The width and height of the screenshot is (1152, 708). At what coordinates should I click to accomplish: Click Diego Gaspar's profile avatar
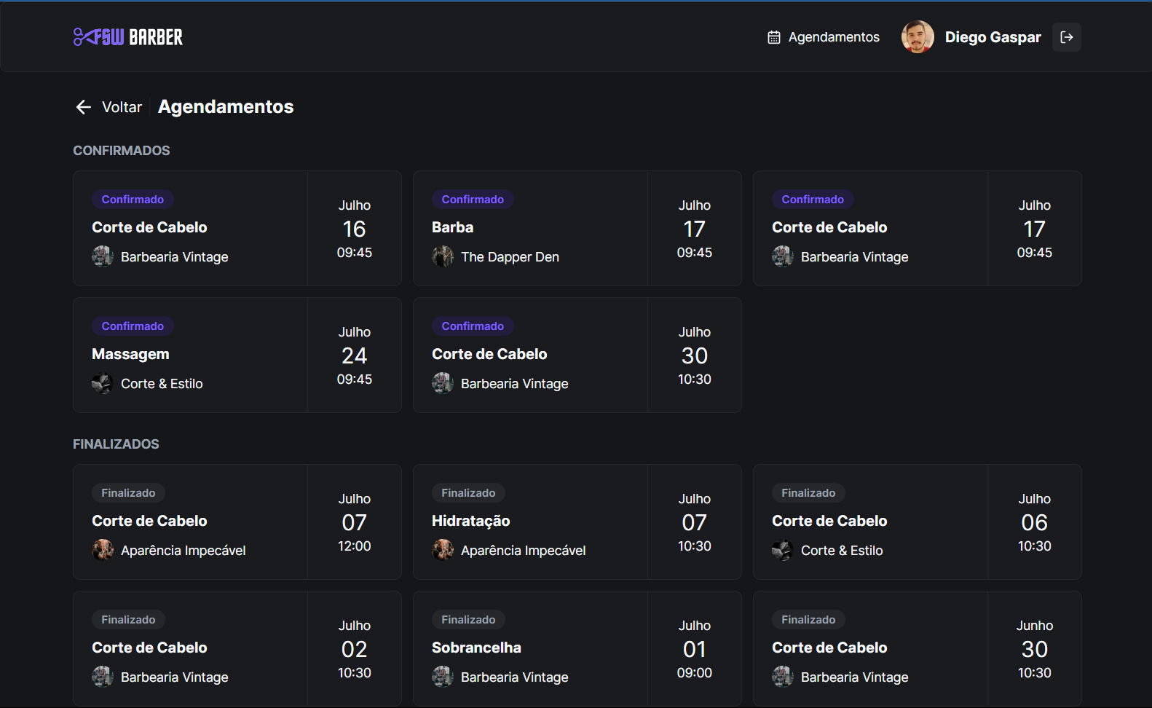tap(917, 37)
